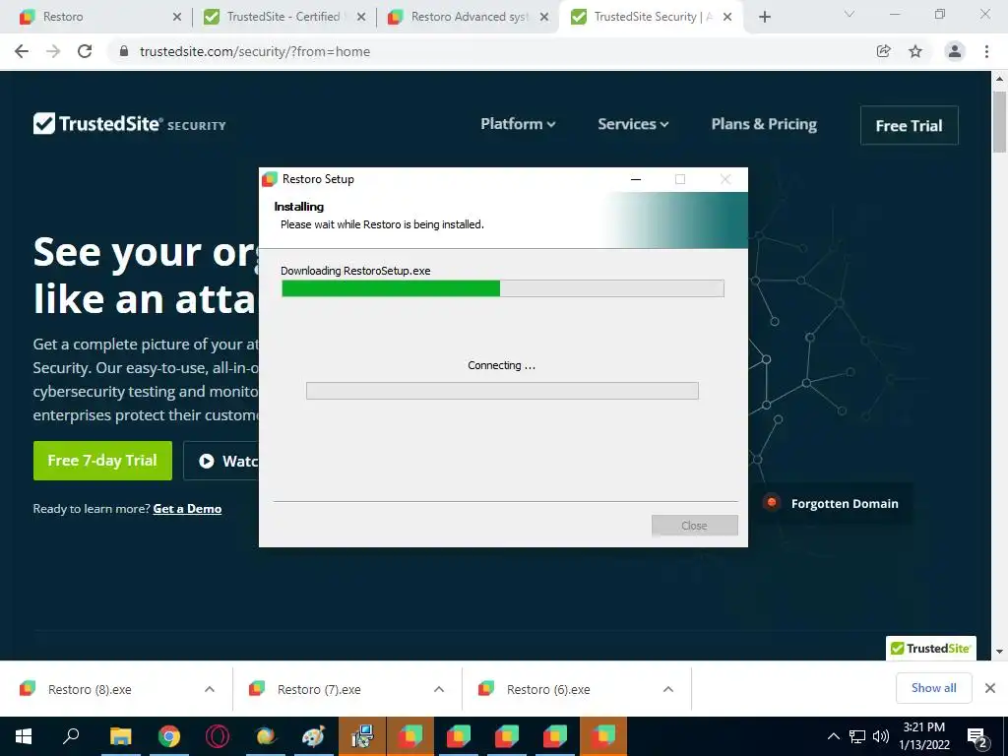Open File Explorer from taskbar

point(120,736)
